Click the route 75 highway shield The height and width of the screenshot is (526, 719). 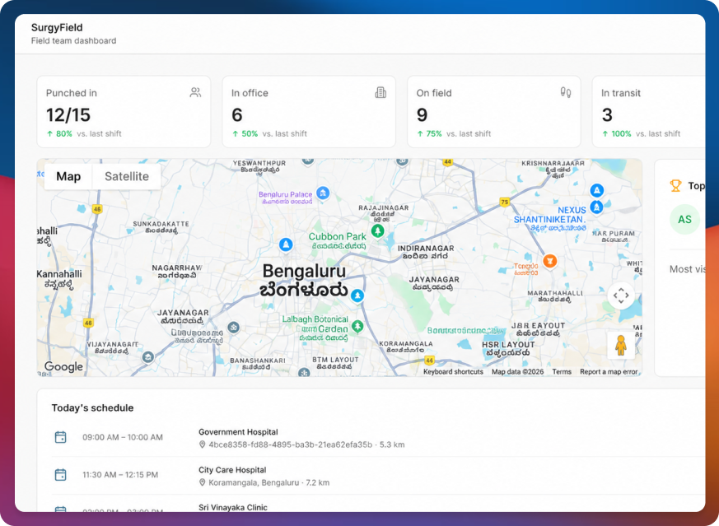point(504,202)
